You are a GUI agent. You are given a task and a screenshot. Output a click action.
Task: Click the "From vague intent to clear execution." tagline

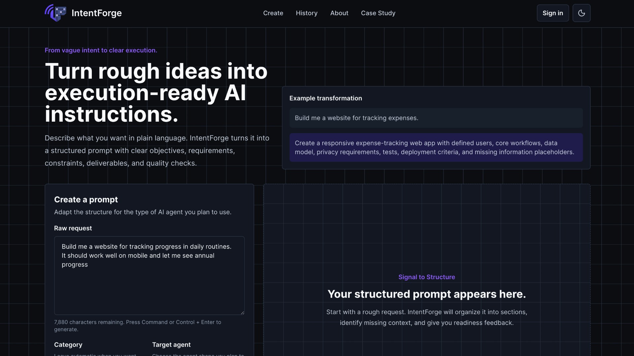(x=101, y=50)
